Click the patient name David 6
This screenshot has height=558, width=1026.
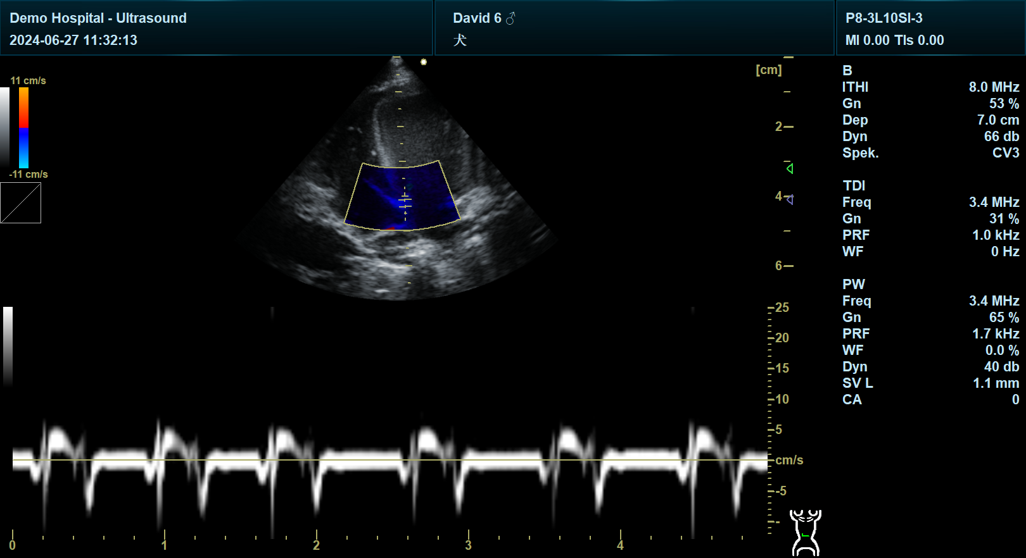(x=476, y=18)
